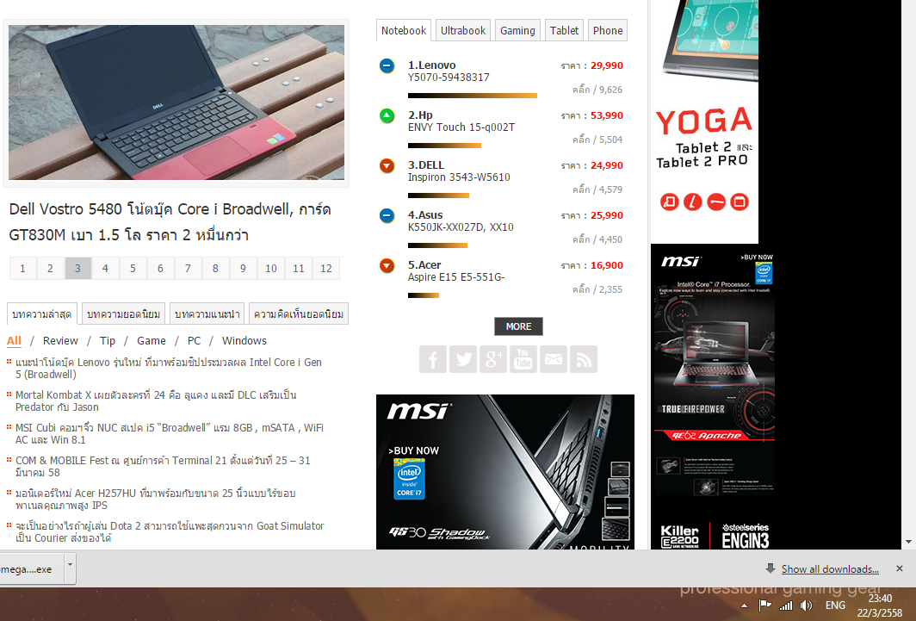Open Hp ENVY Touch 15-q002T listing
The height and width of the screenshot is (621, 916).
[461, 121]
